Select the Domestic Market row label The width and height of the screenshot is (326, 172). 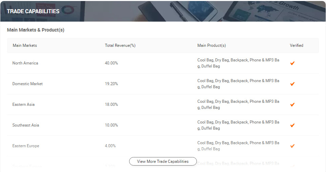27,84
